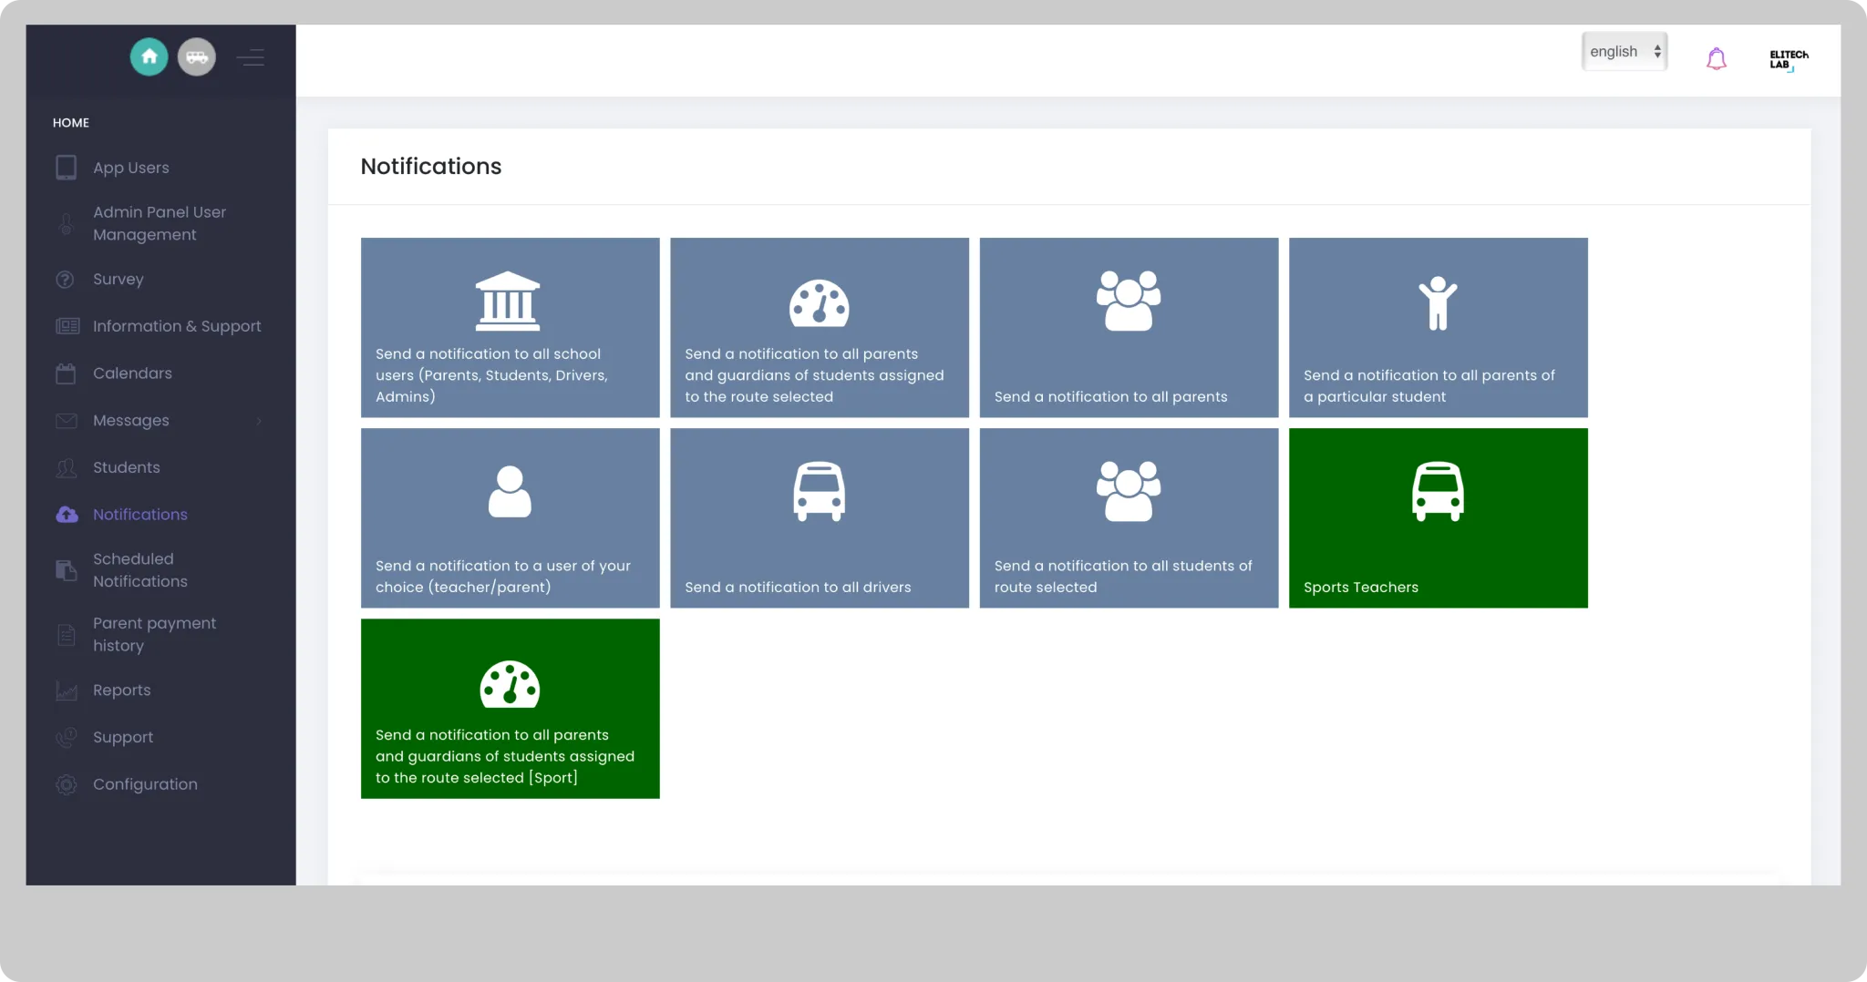1867x982 pixels.
Task: Click the Elitech Lab profile logo
Action: [x=1788, y=59]
